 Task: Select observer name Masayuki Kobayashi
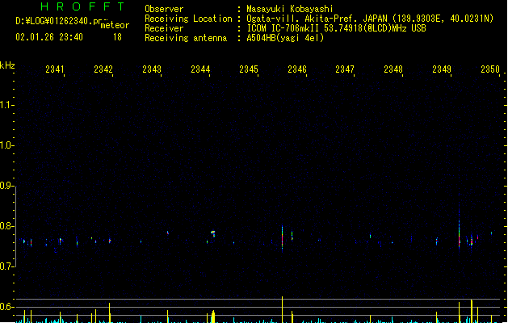(290, 9)
